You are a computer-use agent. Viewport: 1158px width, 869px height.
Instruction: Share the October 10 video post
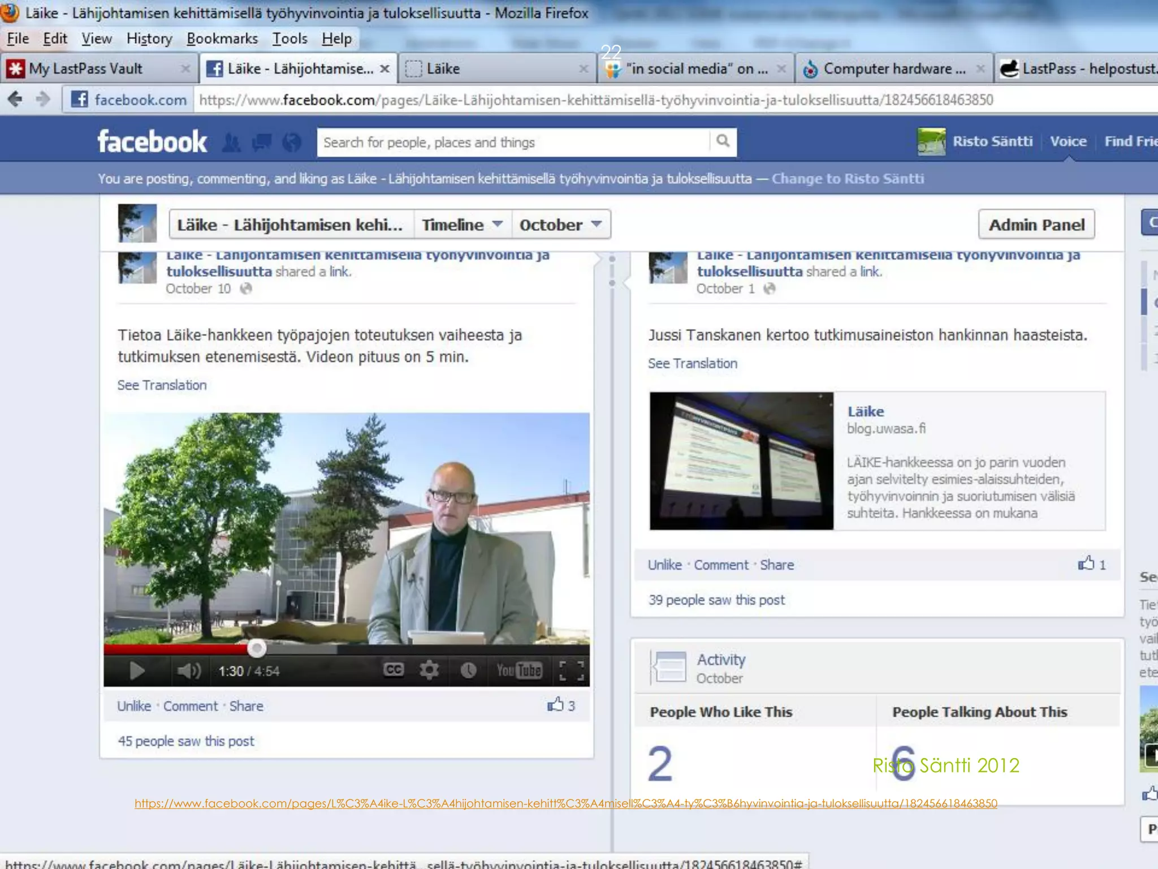[246, 706]
